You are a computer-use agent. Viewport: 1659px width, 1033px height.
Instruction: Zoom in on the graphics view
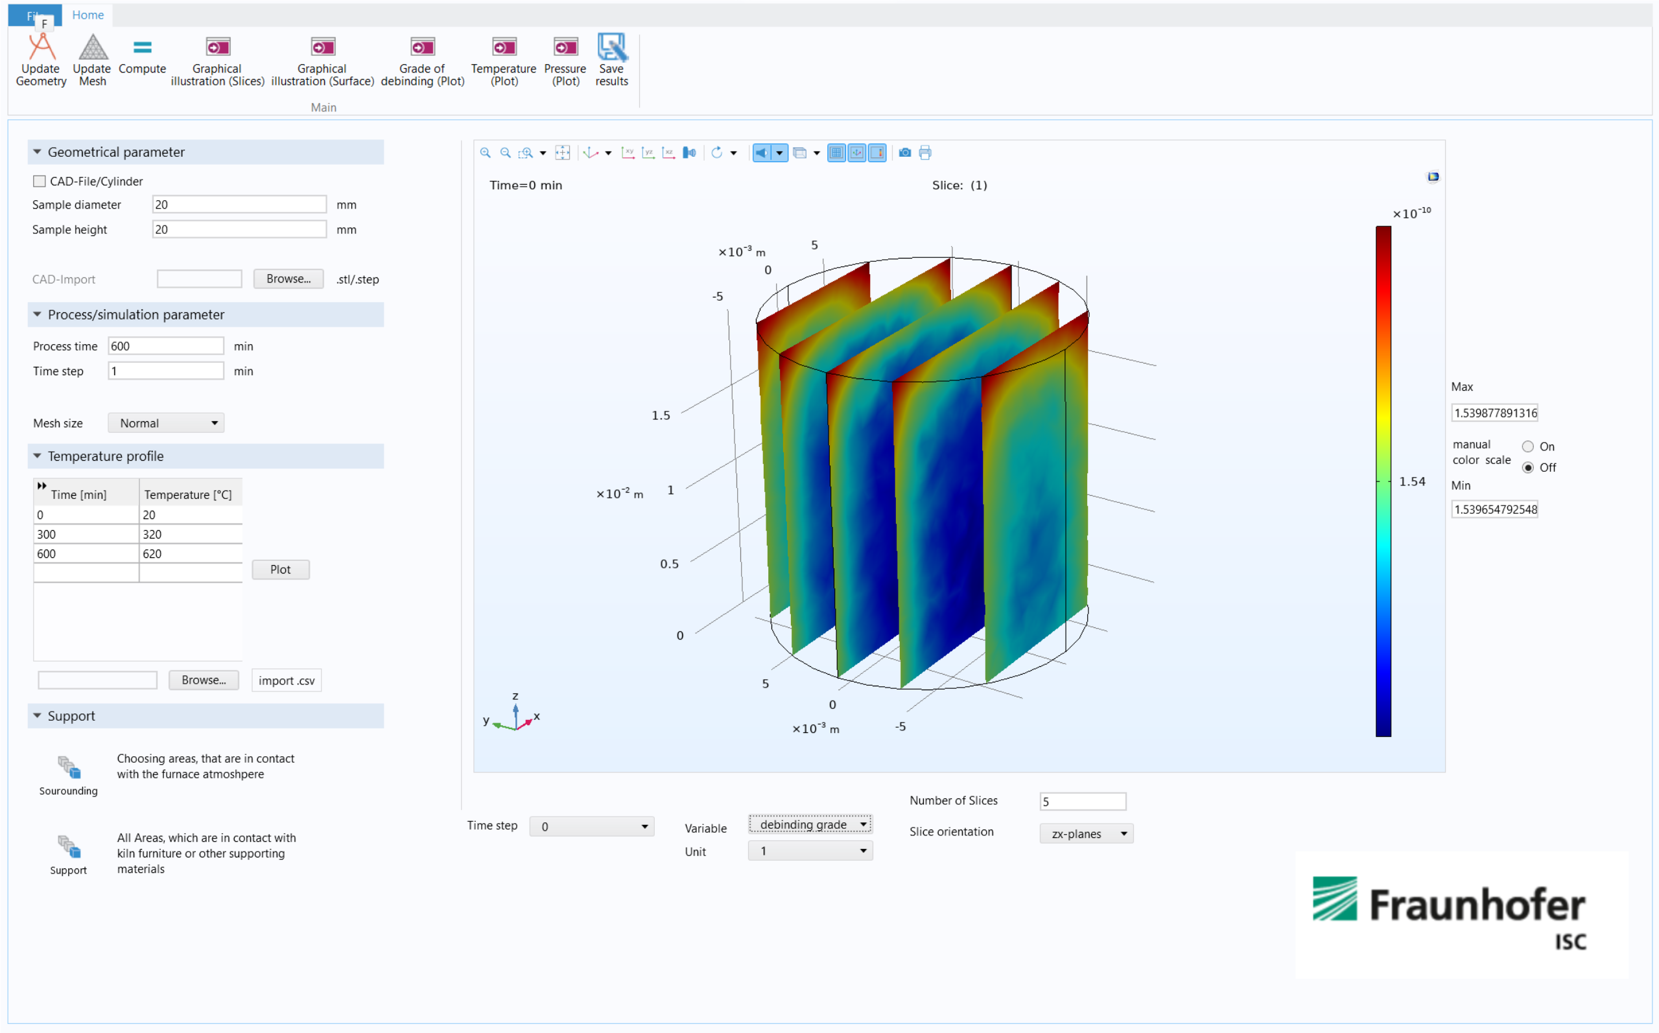pyautogui.click(x=485, y=152)
